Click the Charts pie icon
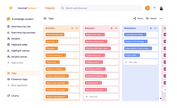177x108 pixels. [x=9, y=96]
